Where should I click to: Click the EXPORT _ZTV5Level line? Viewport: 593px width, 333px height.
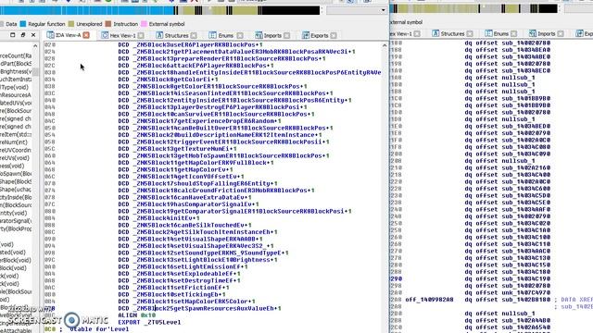[149, 322]
